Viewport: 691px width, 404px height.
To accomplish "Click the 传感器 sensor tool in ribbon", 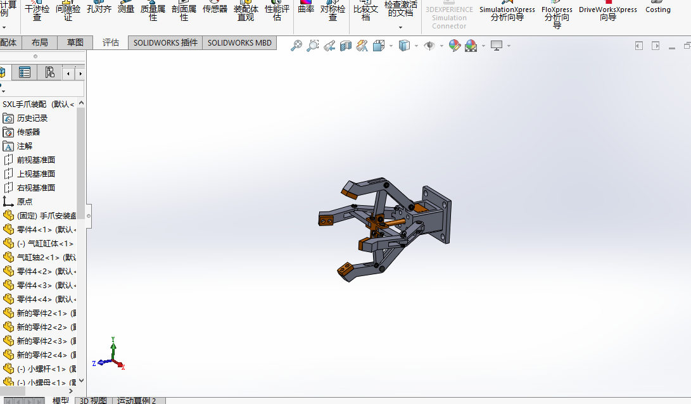I will [215, 8].
